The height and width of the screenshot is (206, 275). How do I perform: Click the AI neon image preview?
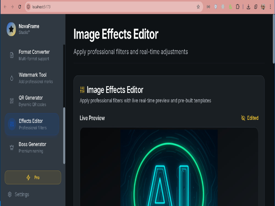pos(169,168)
